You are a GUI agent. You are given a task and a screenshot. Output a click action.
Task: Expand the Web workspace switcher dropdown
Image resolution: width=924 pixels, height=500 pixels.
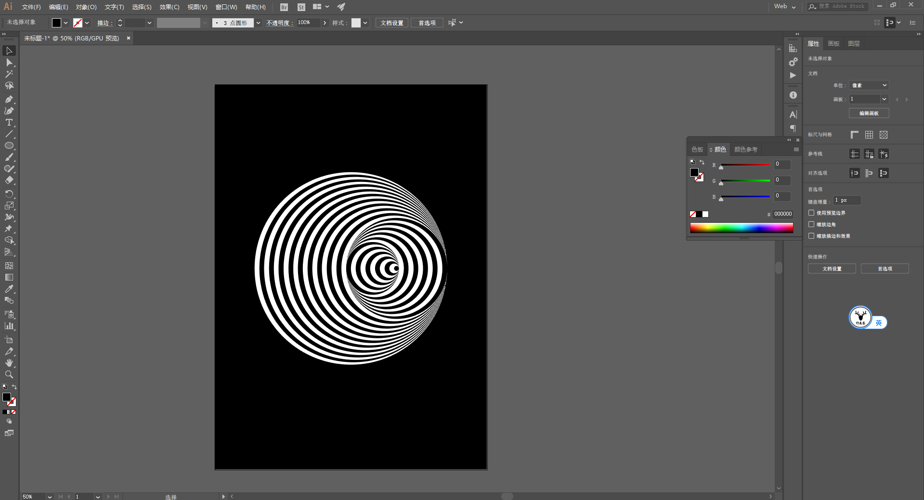[x=785, y=7]
